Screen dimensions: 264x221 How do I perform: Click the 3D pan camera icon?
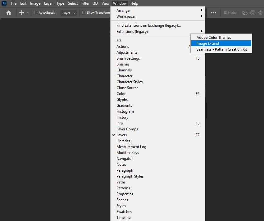coord(261,13)
